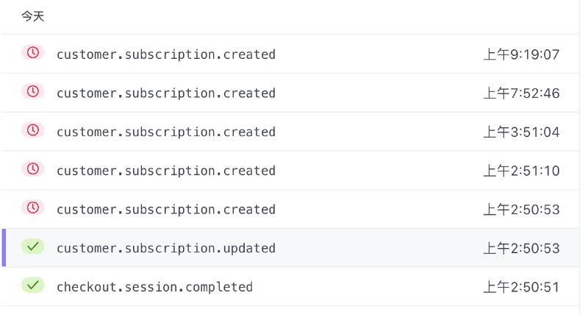588x315 pixels.
Task: Click green checkmark on checkout.session.completed event
Action: tap(33, 285)
